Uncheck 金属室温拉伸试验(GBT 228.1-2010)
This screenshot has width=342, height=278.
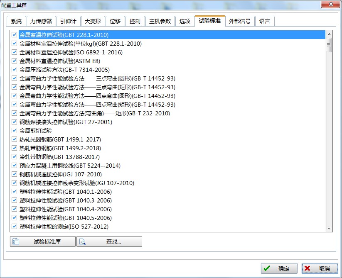[15, 35]
